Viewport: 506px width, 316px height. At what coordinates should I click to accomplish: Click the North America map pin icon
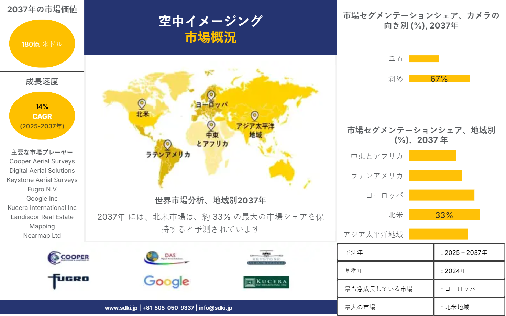click(142, 104)
